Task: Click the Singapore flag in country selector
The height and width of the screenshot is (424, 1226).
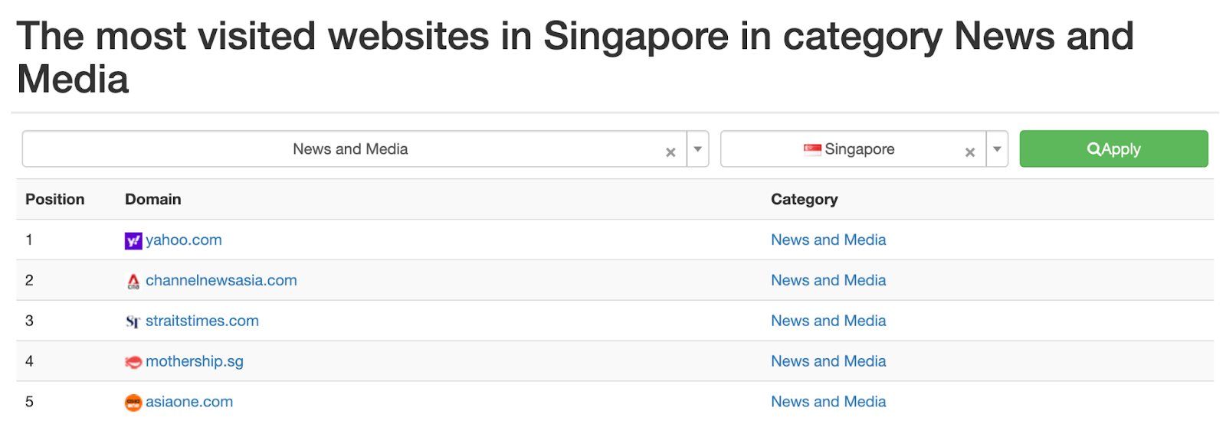Action: click(812, 149)
